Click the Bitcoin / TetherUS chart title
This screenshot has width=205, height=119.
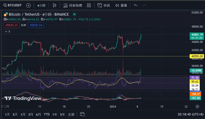tap(39, 14)
